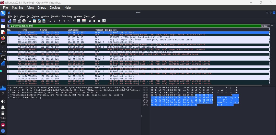276x135 pixels.
Task: Open the filter bookmark icon
Action: coord(9,26)
